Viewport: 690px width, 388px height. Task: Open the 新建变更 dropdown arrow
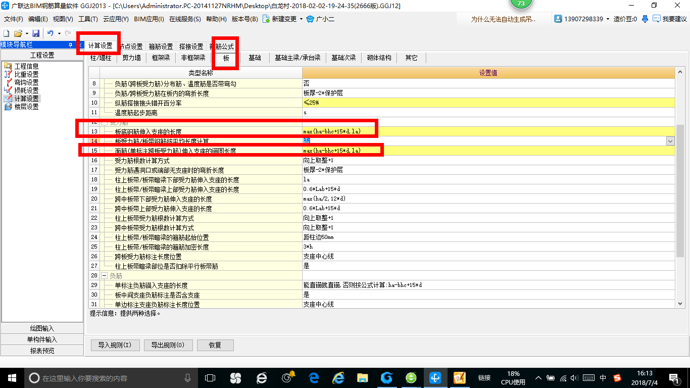pyautogui.click(x=301, y=19)
